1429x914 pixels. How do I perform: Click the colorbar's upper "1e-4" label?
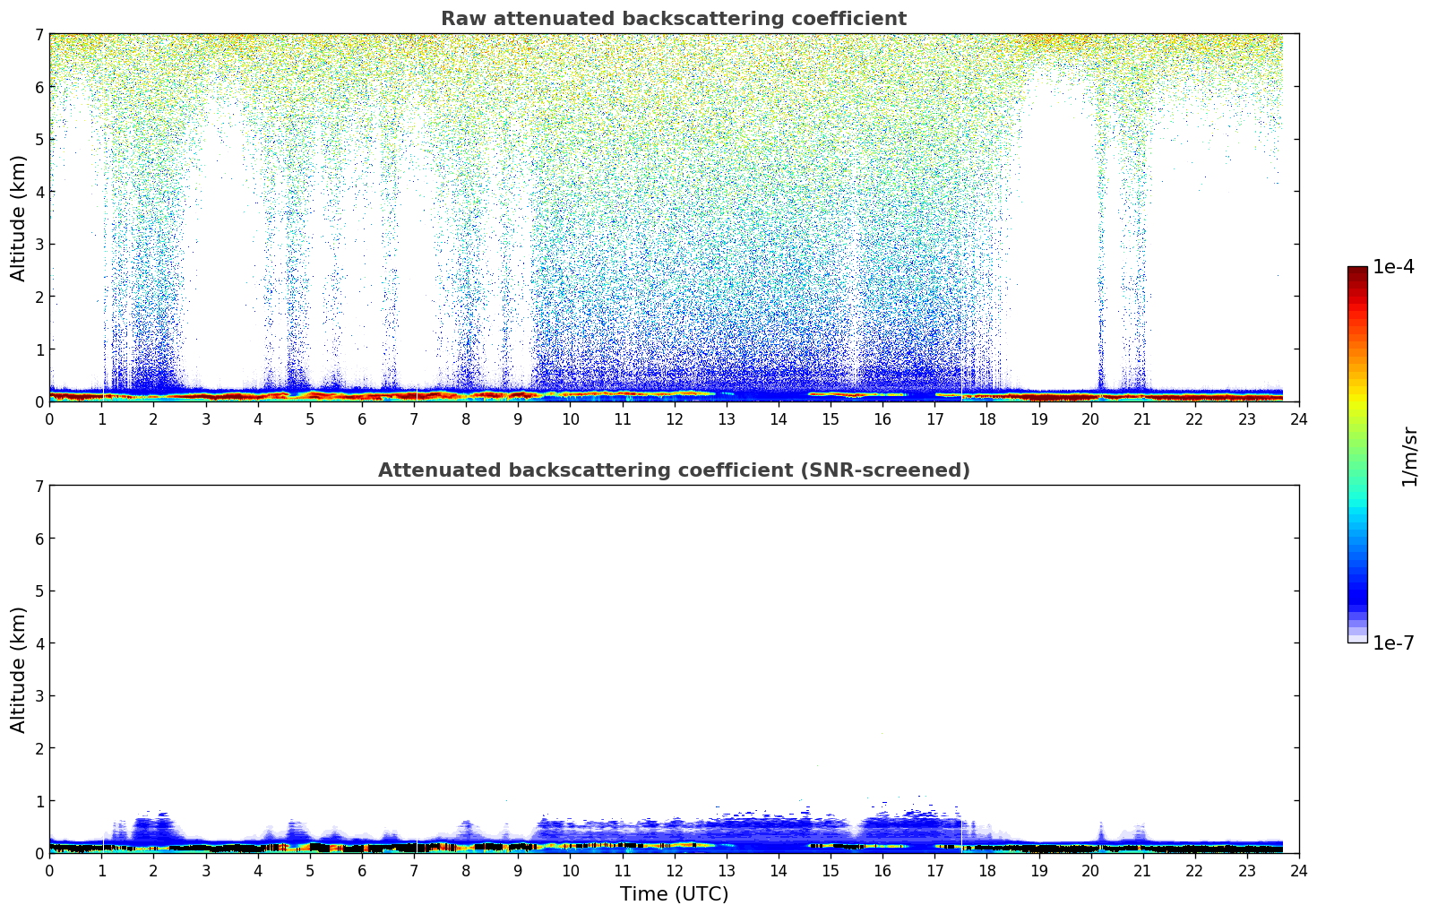click(x=1393, y=267)
